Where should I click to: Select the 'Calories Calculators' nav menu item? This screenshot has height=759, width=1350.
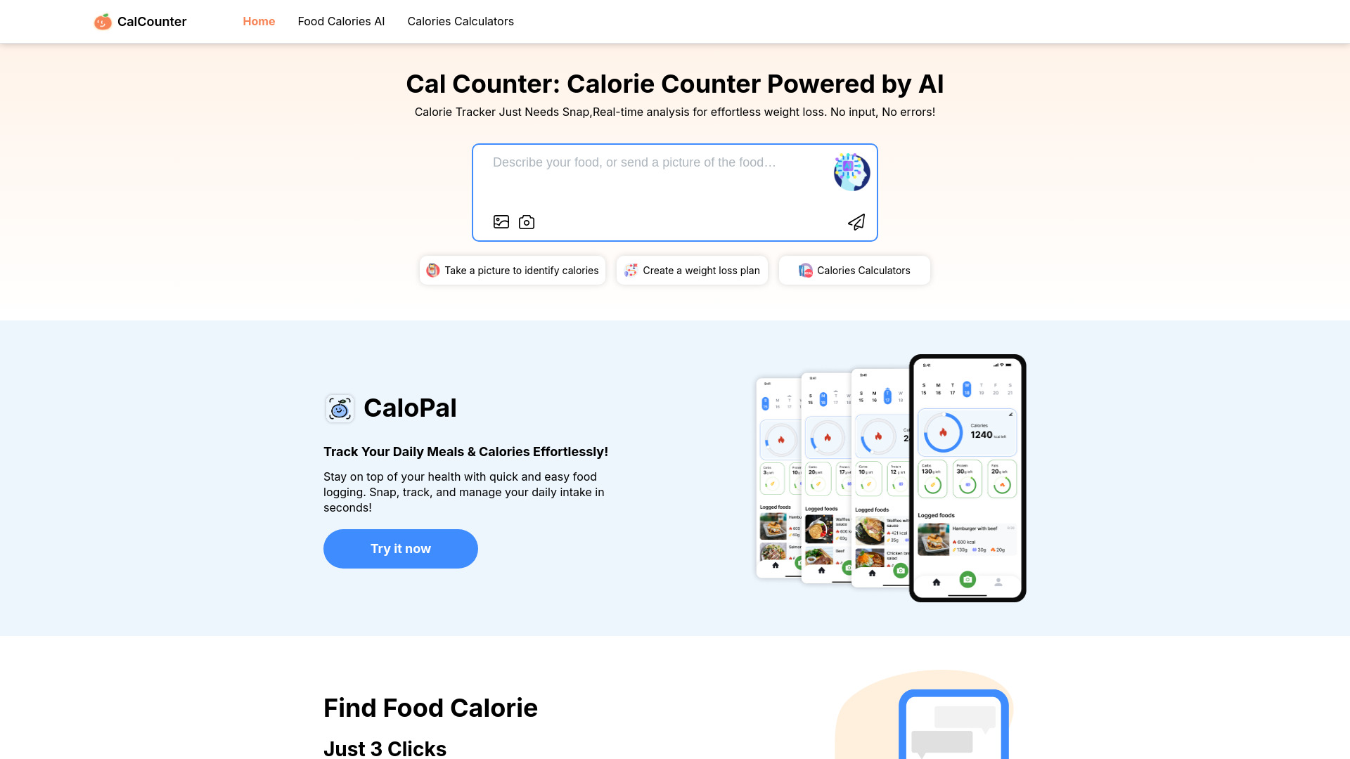pyautogui.click(x=460, y=21)
